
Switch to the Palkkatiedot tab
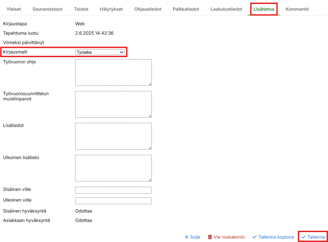pos(186,9)
